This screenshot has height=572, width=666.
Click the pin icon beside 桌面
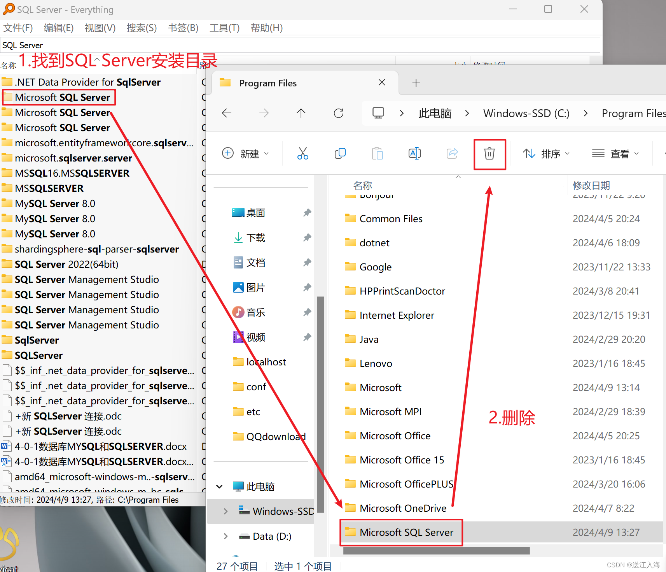click(x=307, y=212)
